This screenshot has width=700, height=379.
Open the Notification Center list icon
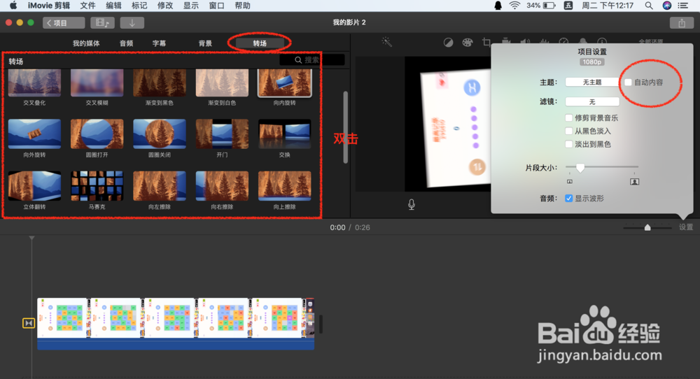[x=683, y=6]
